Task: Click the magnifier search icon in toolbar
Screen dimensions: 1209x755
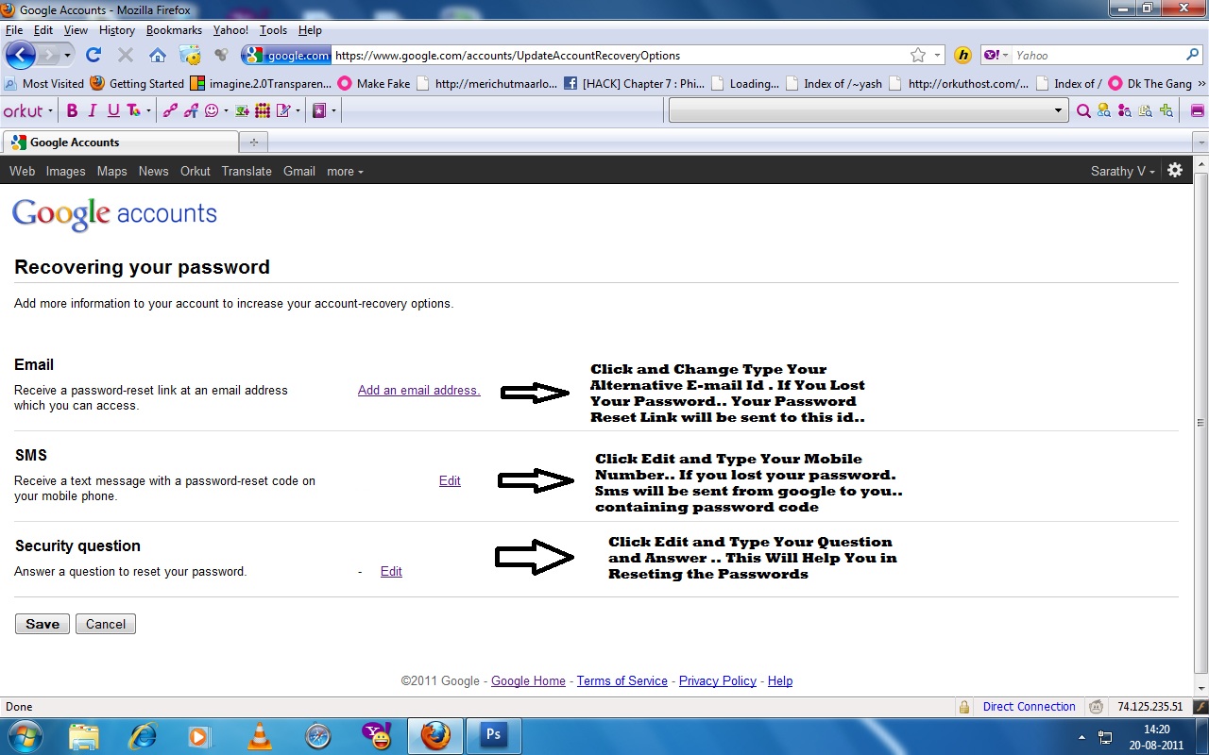Action: [1083, 110]
